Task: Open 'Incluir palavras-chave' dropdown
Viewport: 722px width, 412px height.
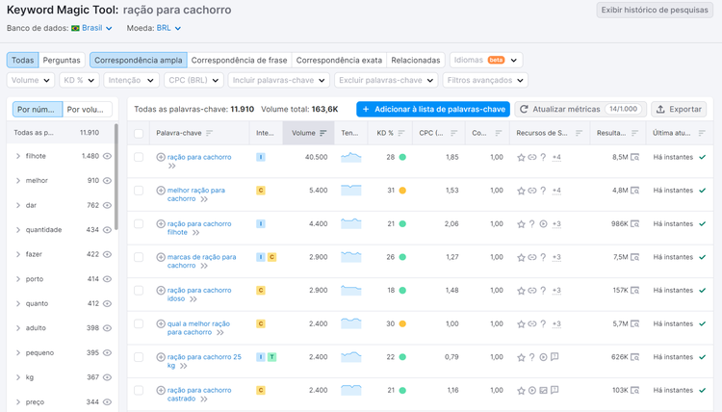Action: pyautogui.click(x=278, y=80)
